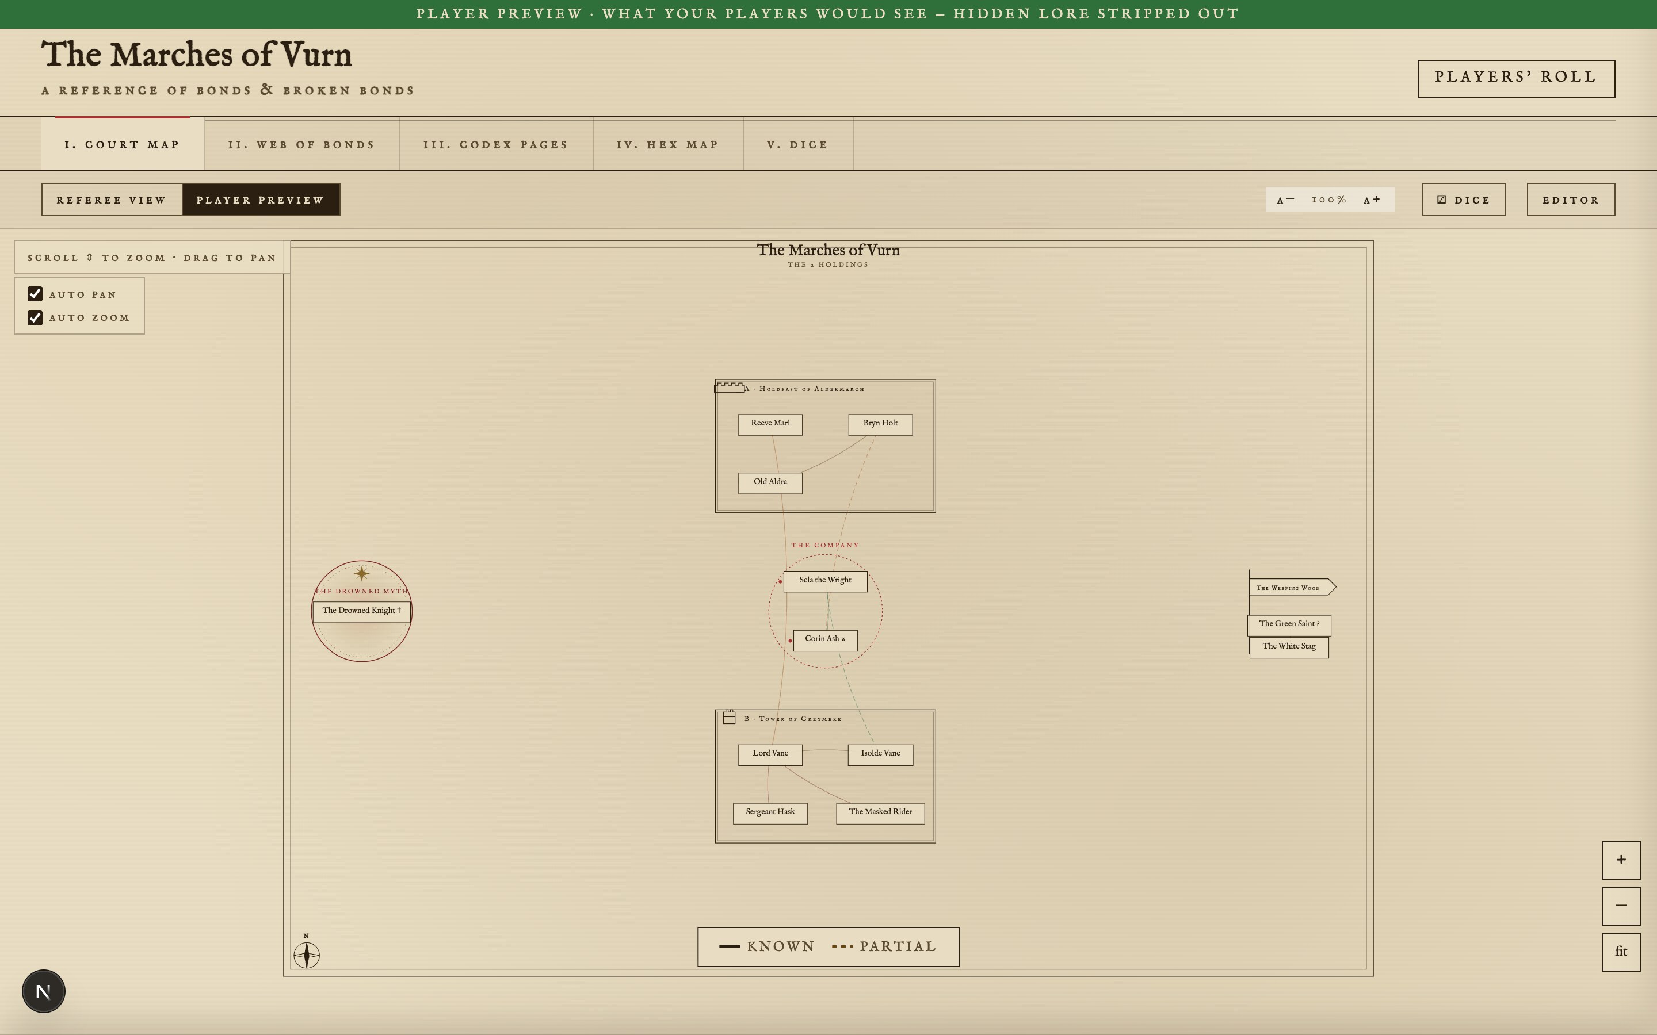Zoom in the map with plus button
Image resolution: width=1657 pixels, height=1035 pixels.
point(1621,860)
